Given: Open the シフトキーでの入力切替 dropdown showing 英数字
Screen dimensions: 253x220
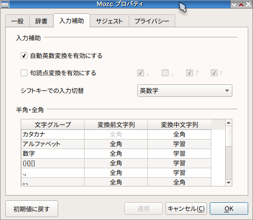Looking at the screenshot, I should (185, 91).
